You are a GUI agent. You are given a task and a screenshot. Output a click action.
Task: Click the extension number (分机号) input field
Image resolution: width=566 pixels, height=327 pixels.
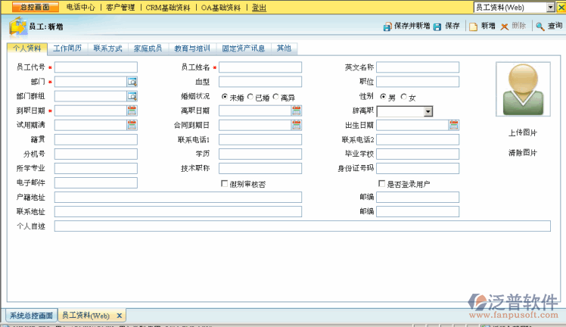pyautogui.click(x=96, y=154)
